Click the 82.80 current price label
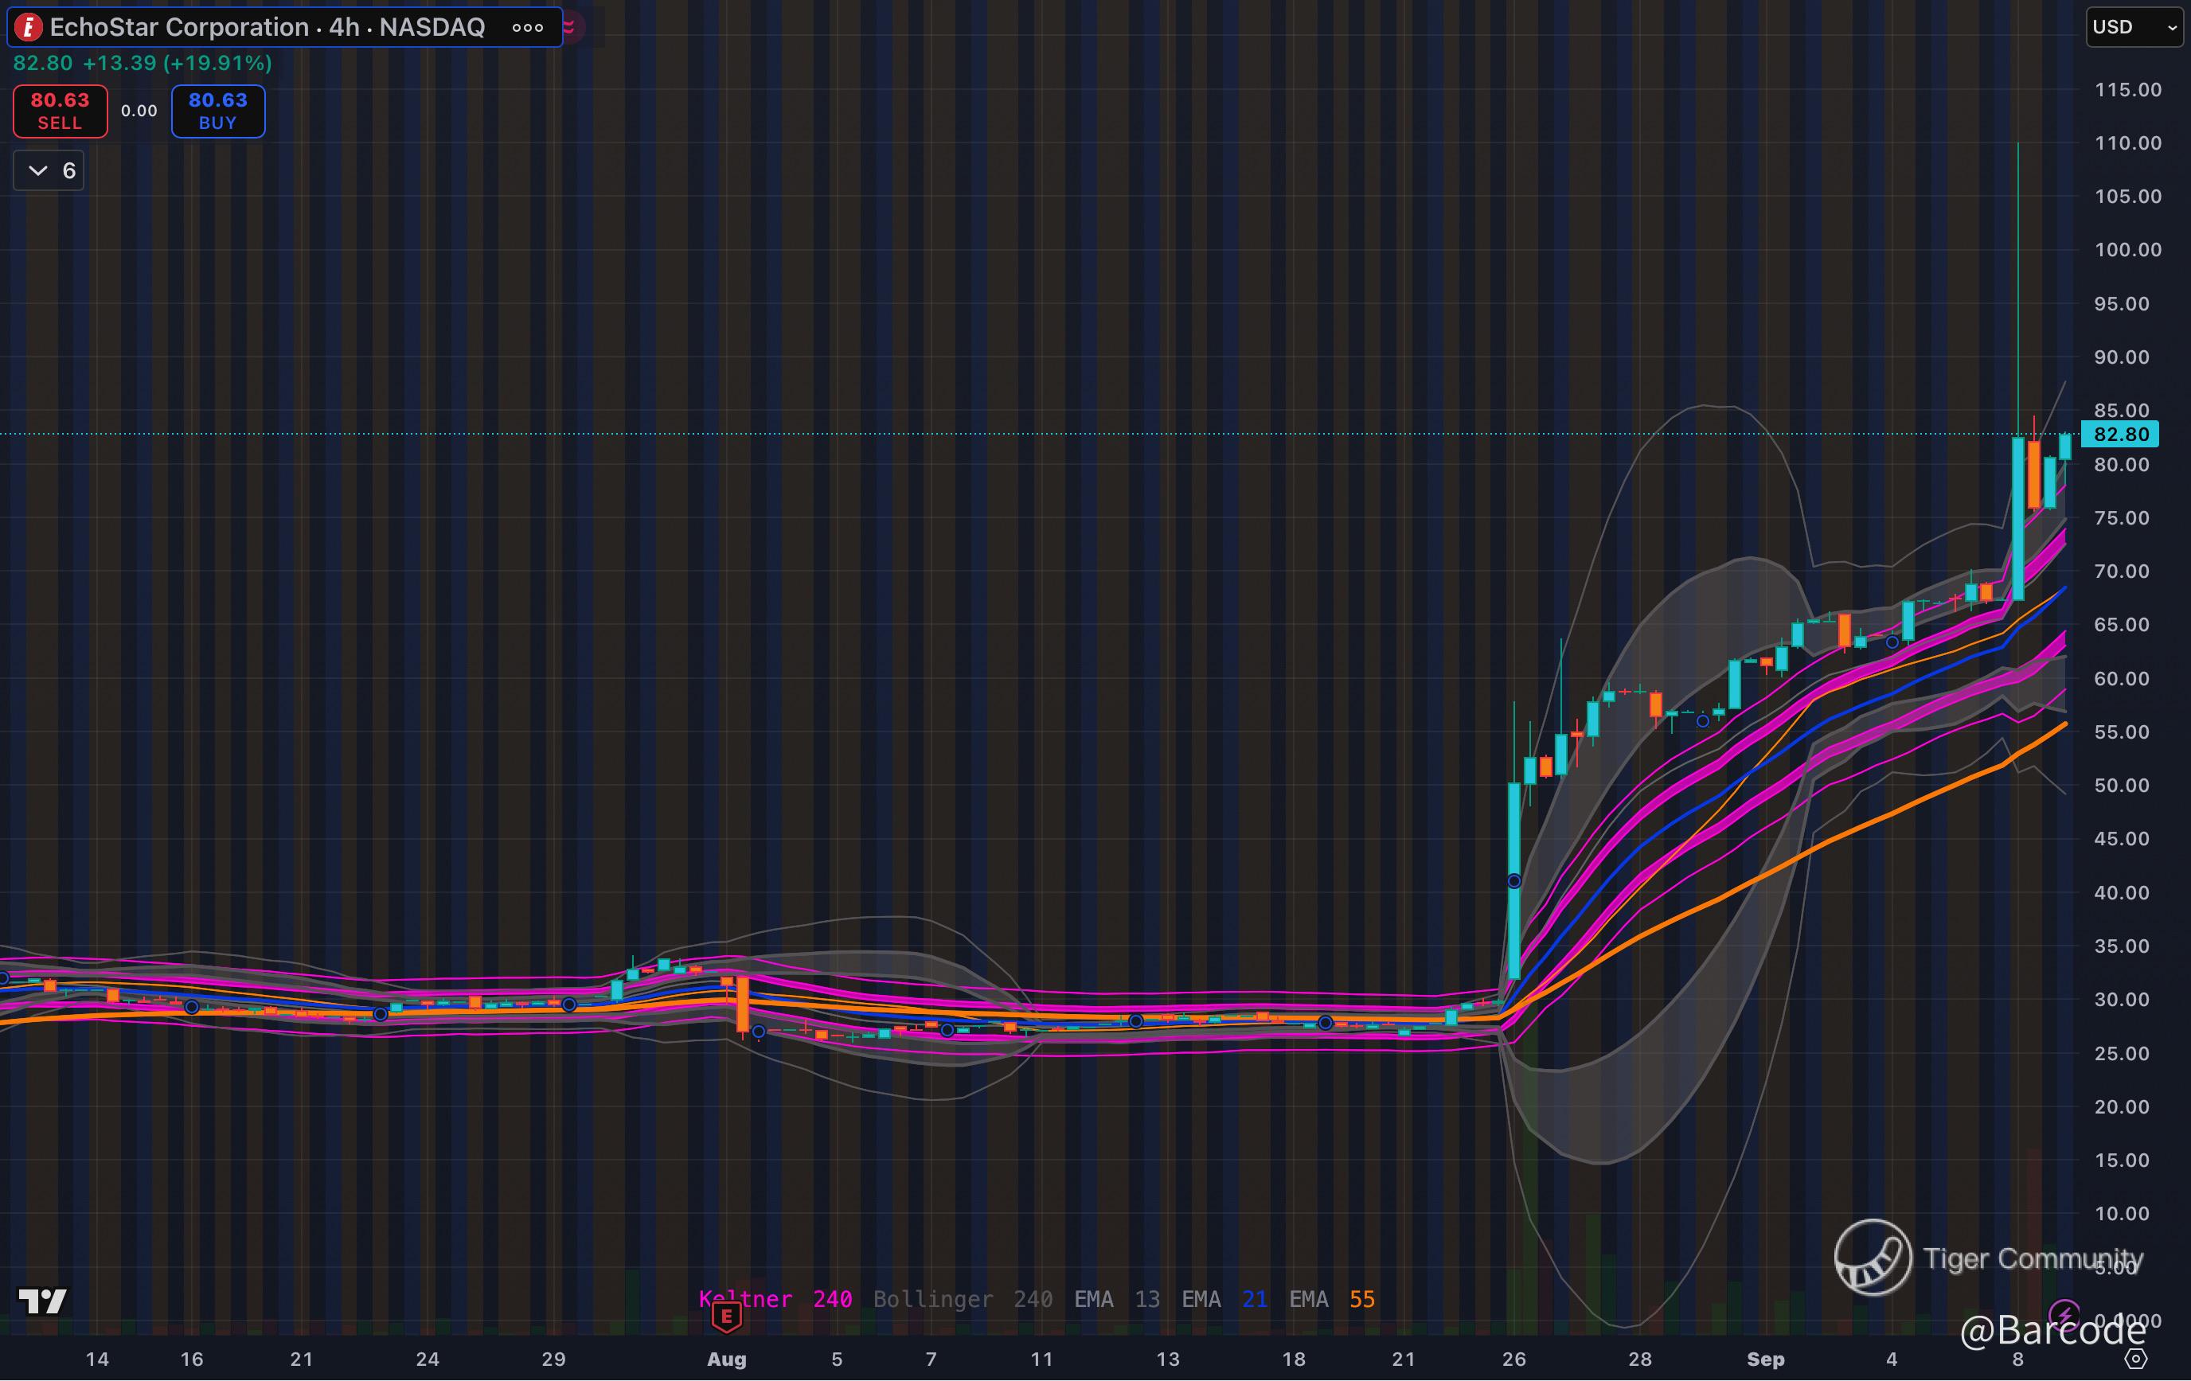This screenshot has height=1381, width=2191. click(2120, 434)
